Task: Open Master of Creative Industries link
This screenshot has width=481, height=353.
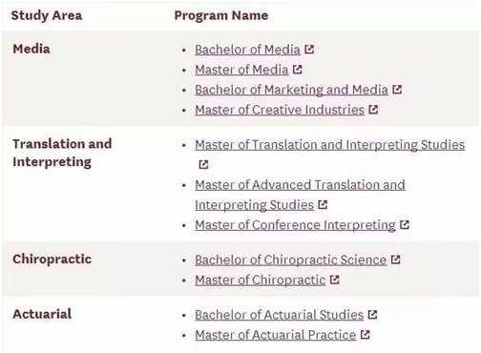Action: [280, 110]
